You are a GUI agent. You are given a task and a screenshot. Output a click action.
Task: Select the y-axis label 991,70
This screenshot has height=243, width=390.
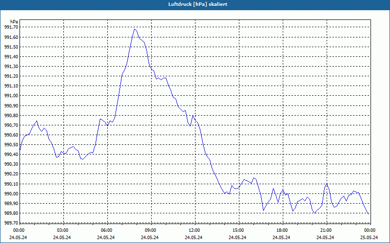click(11, 27)
